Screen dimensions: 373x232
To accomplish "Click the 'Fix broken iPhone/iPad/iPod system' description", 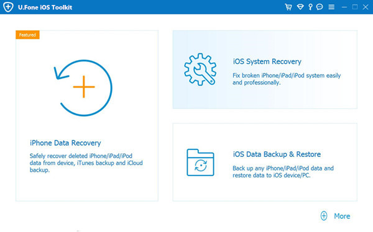I will [x=287, y=79].
